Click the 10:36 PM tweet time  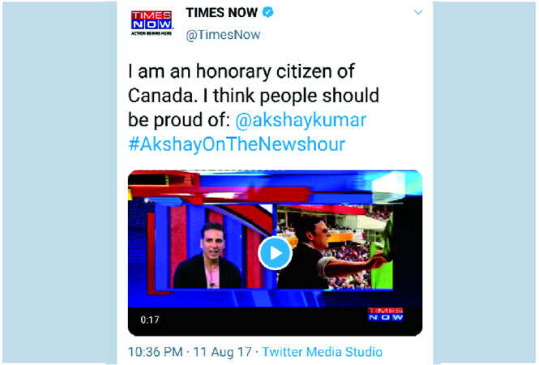click(156, 352)
